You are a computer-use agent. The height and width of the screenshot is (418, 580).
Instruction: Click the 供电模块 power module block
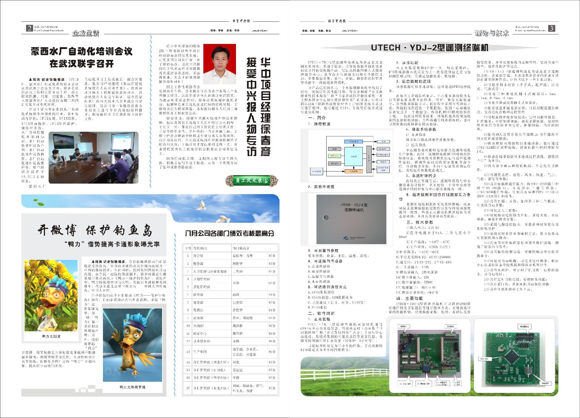tap(353, 172)
